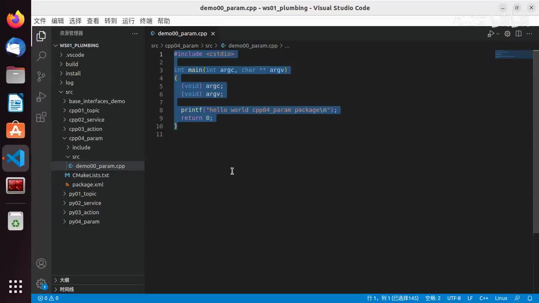Expand the 时间线 timeline section
539x303 pixels.
[x=98, y=289]
